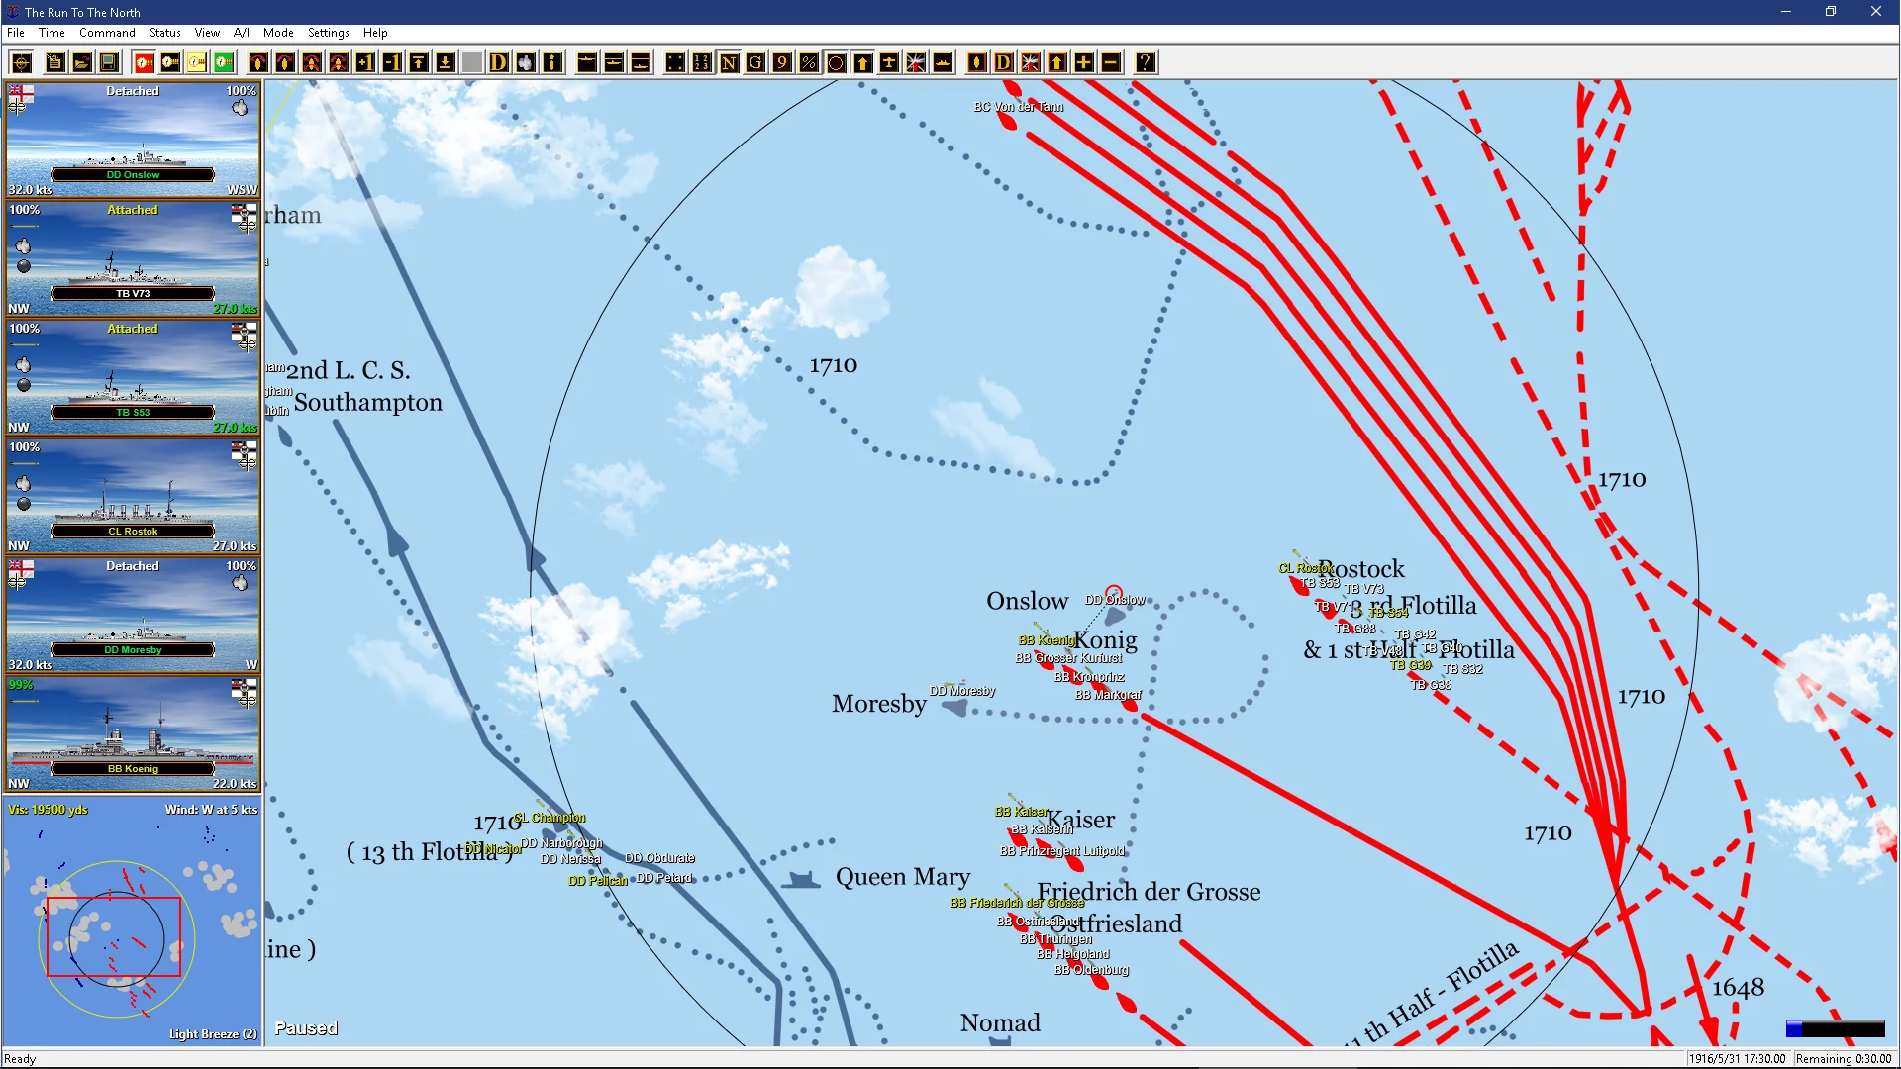Select the DD Onslow ship panel
Screen dimensions: 1901x1069
point(133,139)
